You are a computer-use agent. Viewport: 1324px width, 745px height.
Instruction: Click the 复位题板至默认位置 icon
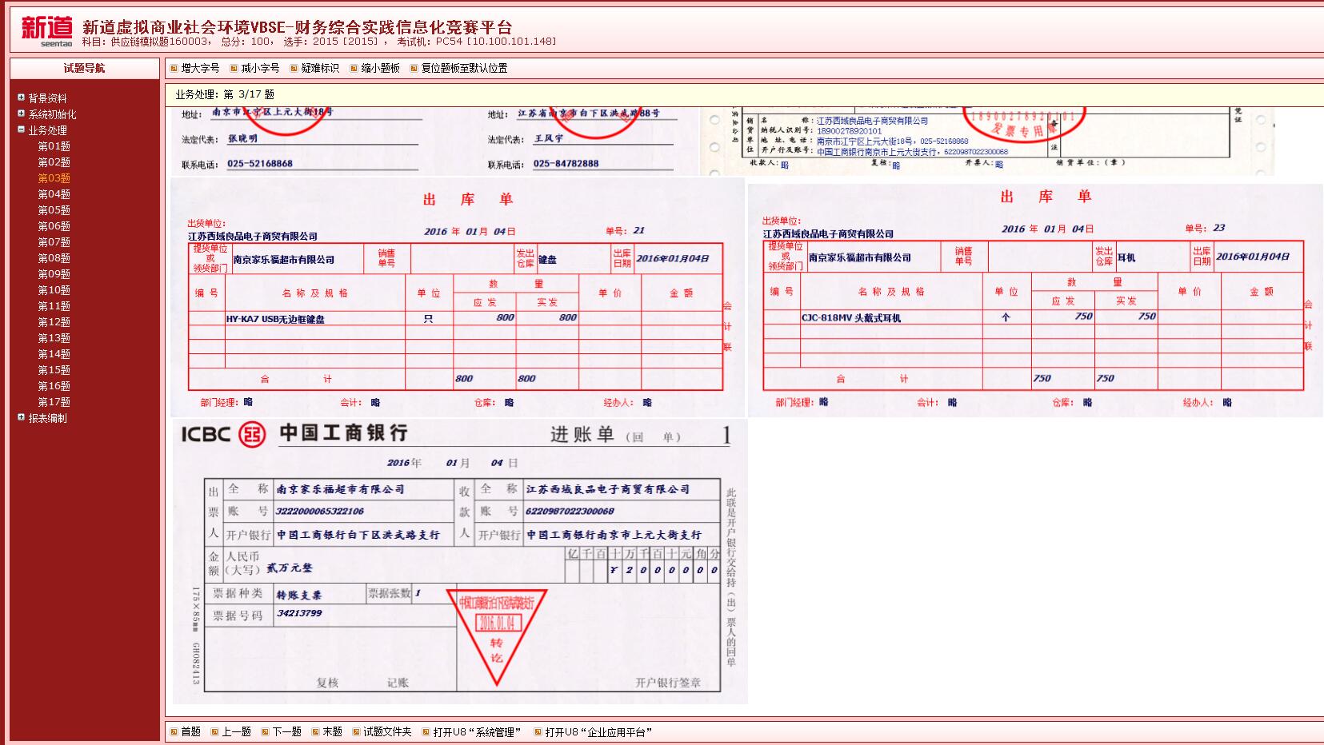coord(414,69)
